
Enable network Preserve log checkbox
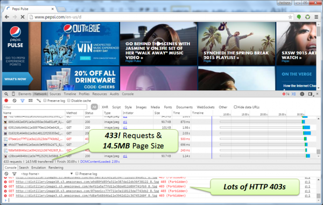click(x=45, y=101)
